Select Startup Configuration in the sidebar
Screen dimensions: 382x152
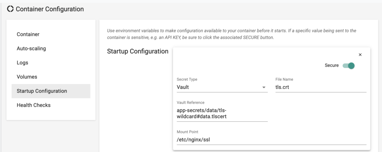click(42, 91)
